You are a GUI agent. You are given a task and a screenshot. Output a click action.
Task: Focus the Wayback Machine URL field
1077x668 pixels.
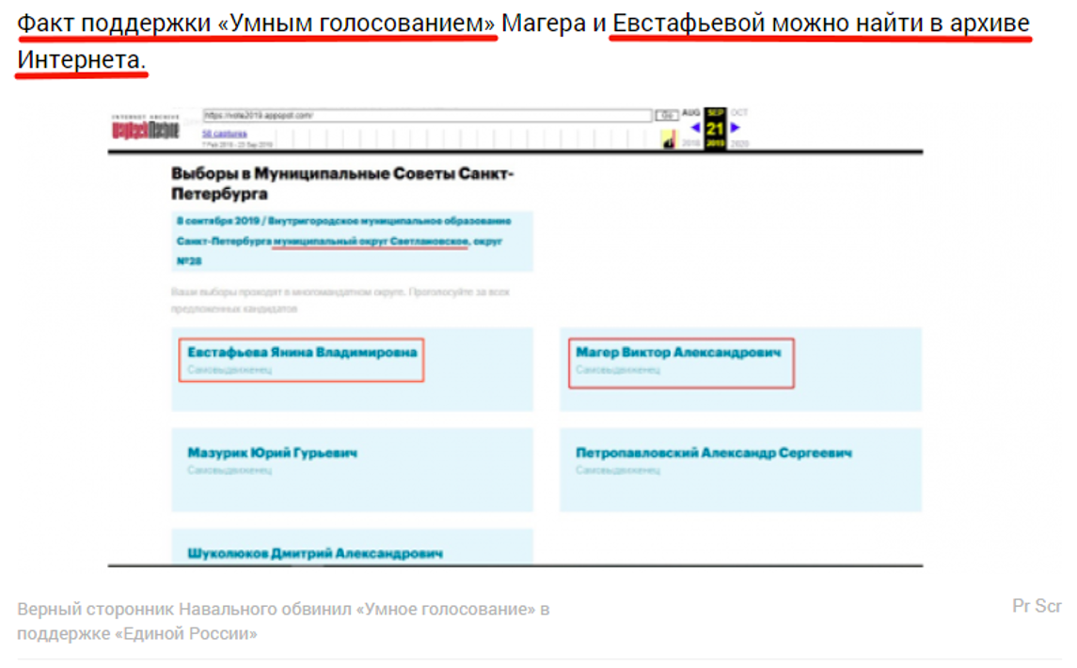(x=426, y=116)
